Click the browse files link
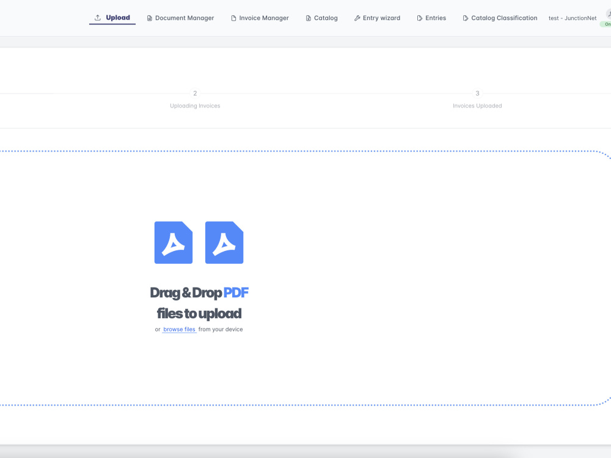The width and height of the screenshot is (611, 458). pos(179,329)
